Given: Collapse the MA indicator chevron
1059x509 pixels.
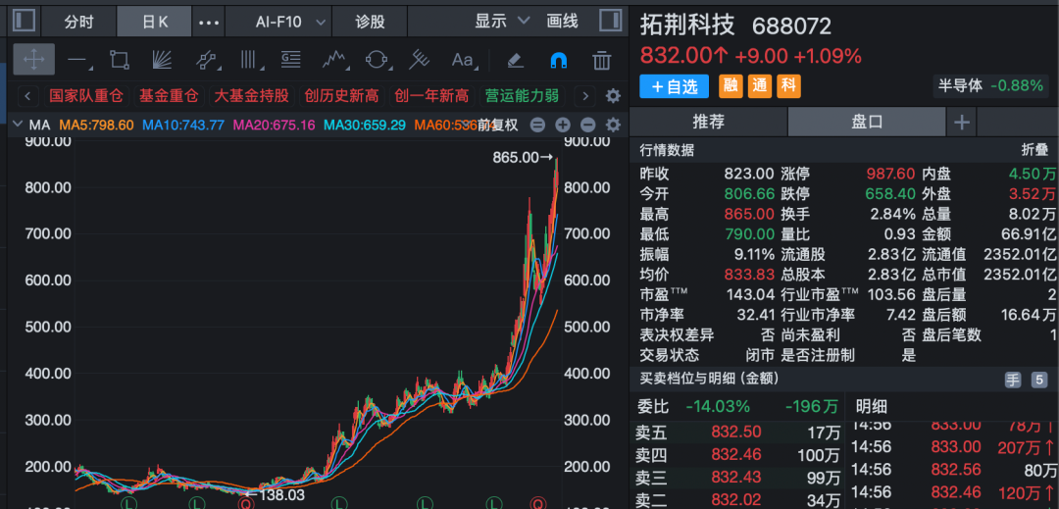Looking at the screenshot, I should coord(19,125).
